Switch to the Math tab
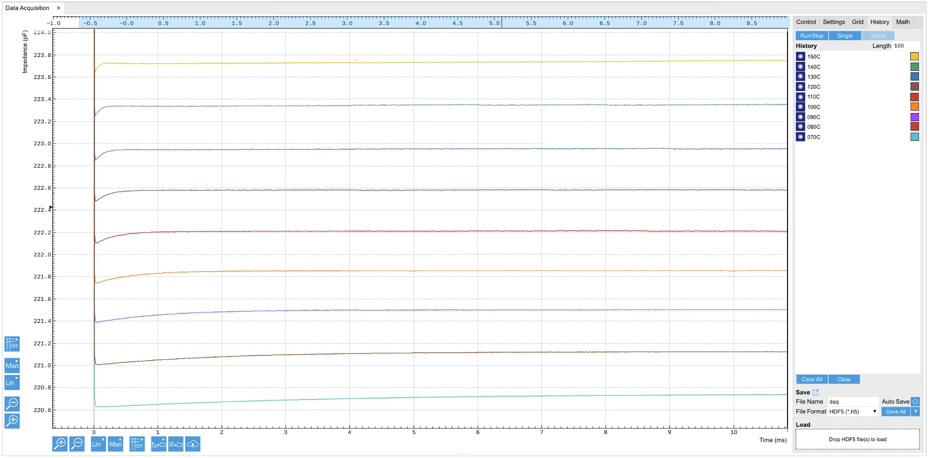 coord(903,22)
